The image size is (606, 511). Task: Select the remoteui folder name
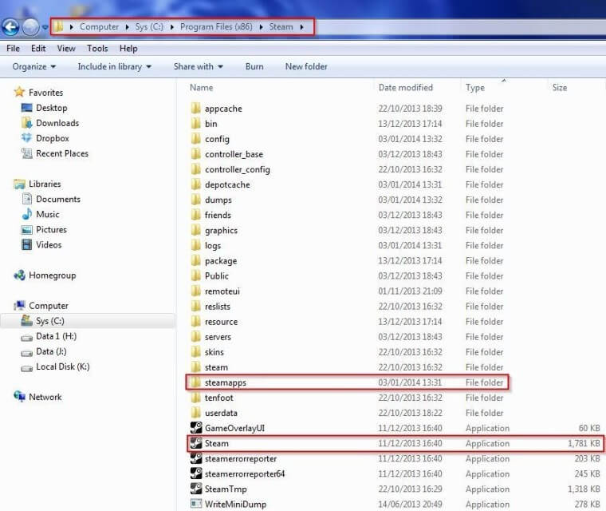(x=222, y=291)
